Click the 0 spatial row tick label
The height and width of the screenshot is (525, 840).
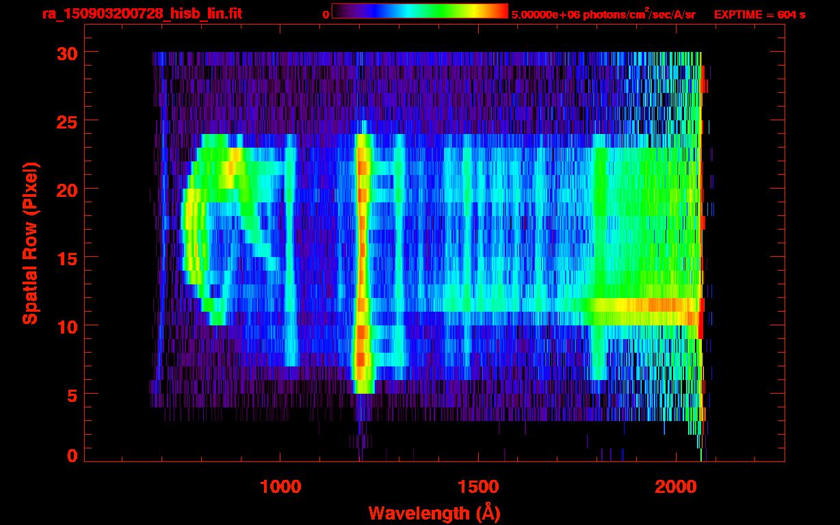pos(71,456)
